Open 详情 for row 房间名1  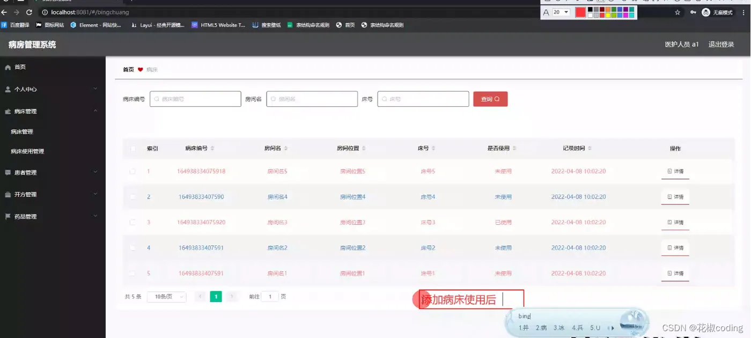tap(675, 274)
